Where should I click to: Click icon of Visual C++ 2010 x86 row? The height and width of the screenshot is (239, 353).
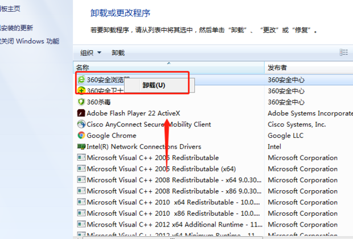81,213
